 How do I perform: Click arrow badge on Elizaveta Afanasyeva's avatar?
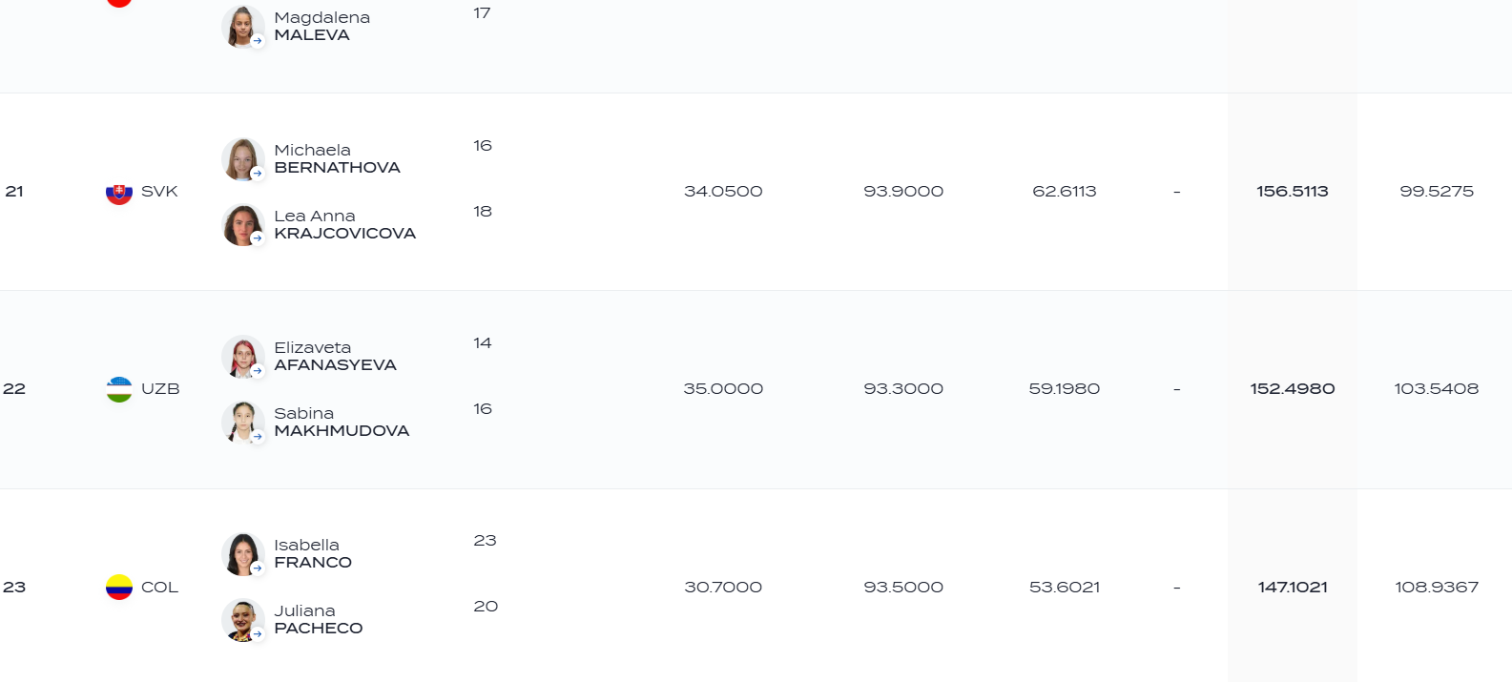(x=258, y=371)
